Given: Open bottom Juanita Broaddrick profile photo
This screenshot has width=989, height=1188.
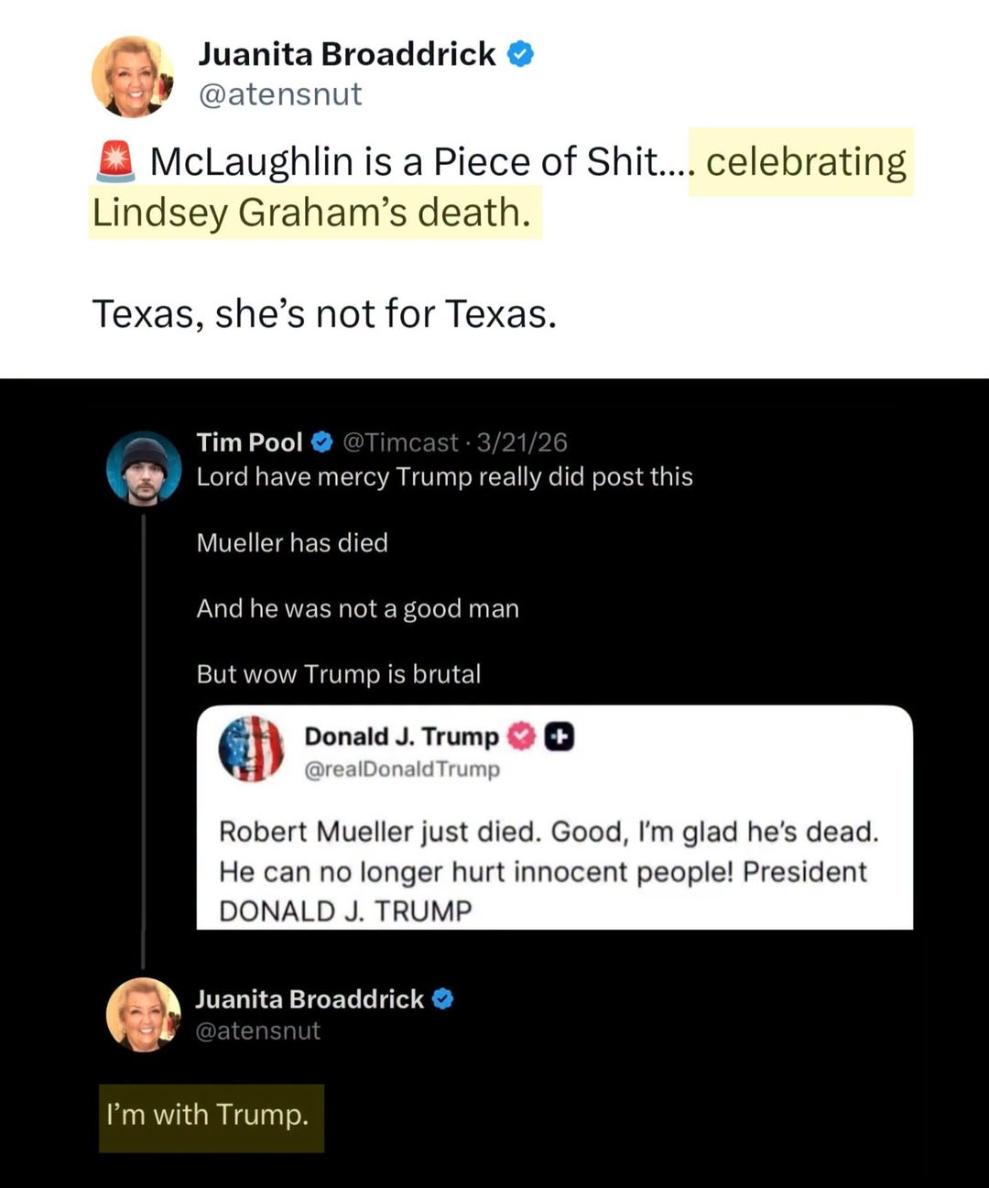Looking at the screenshot, I should tap(144, 1015).
